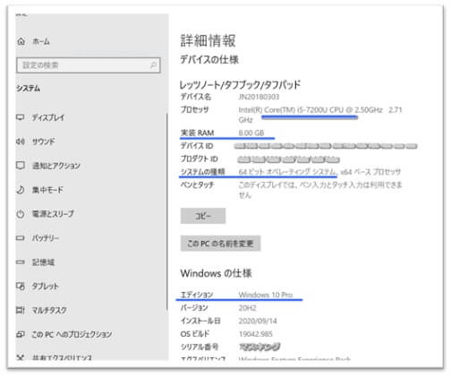
Task: Click the 64 ビット system type value
Action: (x=319, y=172)
